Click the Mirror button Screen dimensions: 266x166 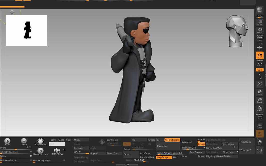[81, 140]
